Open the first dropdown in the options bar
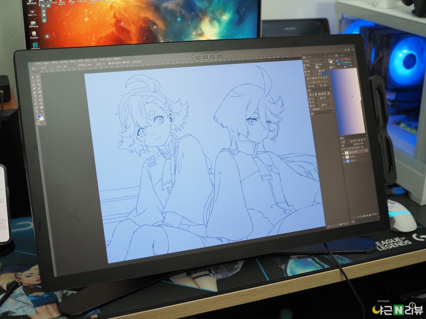The image size is (426, 319). pyautogui.click(x=44, y=68)
